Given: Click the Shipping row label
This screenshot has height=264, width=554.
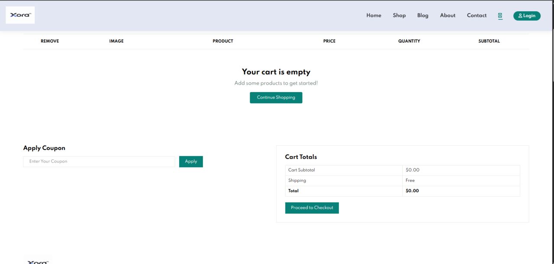Looking at the screenshot, I should 297,181.
